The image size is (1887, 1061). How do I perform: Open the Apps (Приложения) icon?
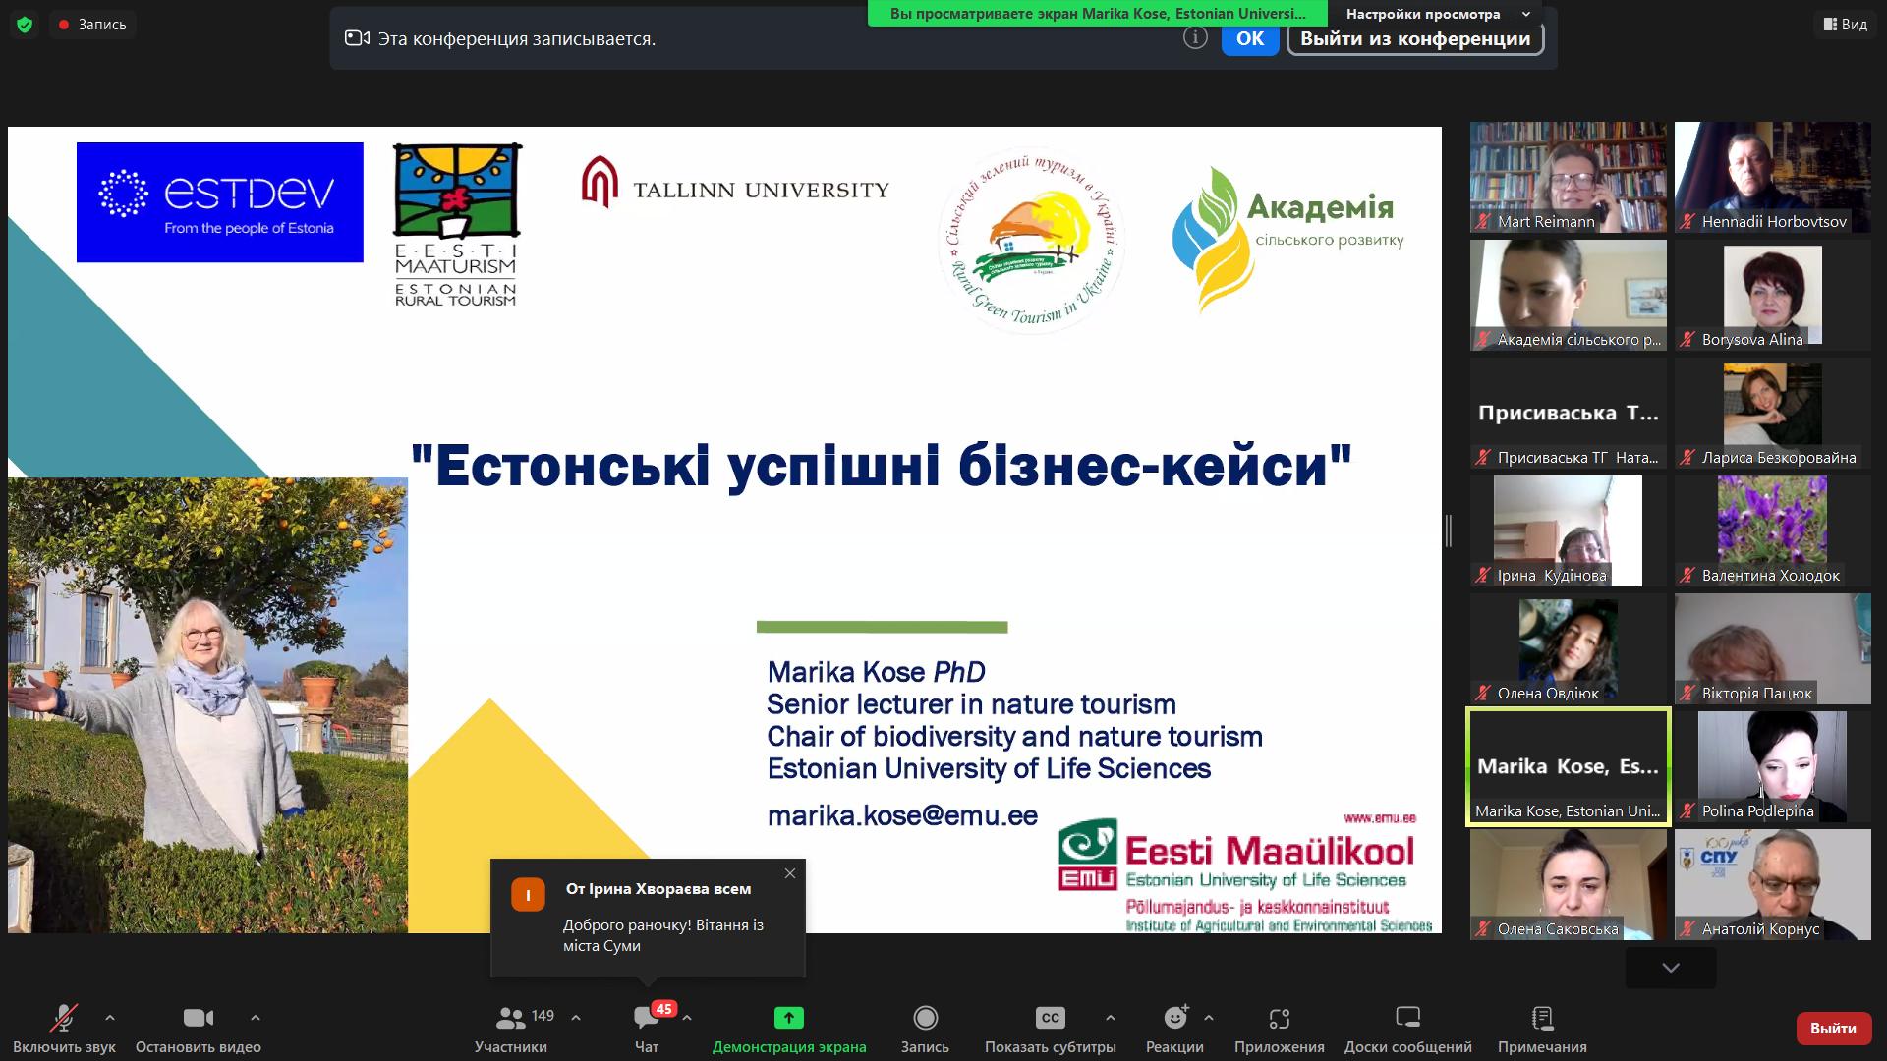coord(1279,1019)
